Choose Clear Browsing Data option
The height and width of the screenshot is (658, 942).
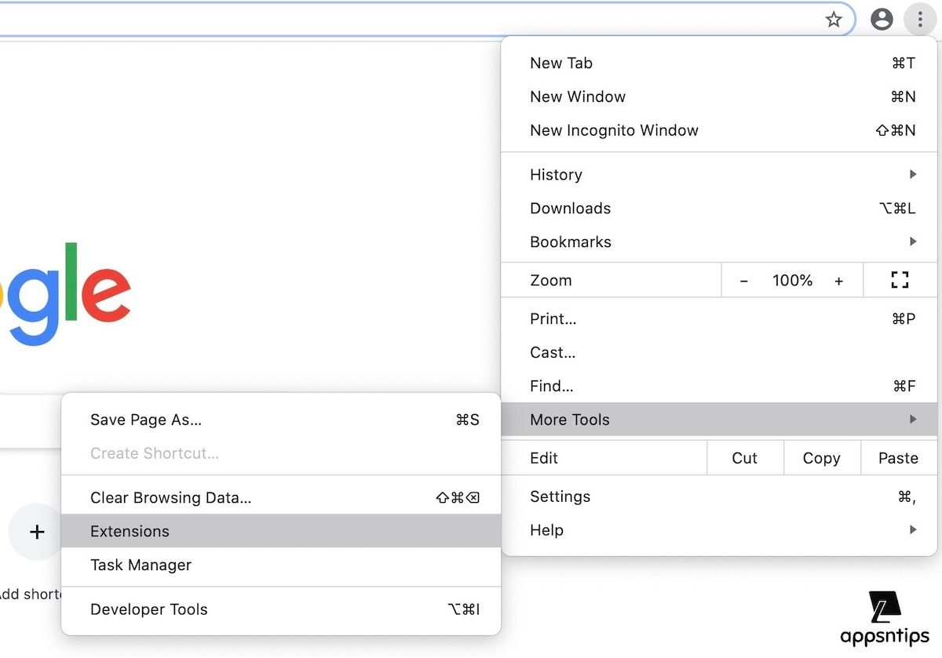tap(171, 497)
